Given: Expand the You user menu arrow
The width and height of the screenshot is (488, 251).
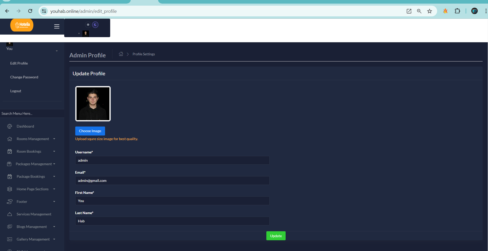Looking at the screenshot, I should (x=57, y=51).
